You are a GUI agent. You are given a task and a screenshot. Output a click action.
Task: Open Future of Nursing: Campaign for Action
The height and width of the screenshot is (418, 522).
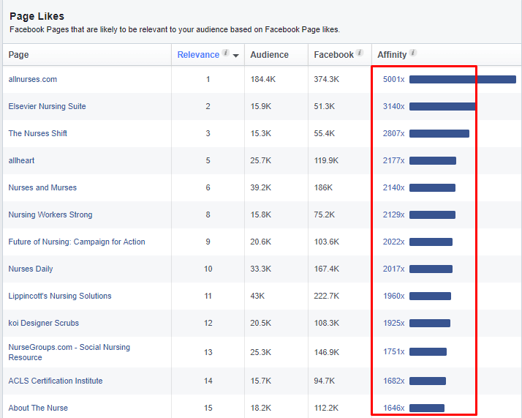tap(77, 242)
